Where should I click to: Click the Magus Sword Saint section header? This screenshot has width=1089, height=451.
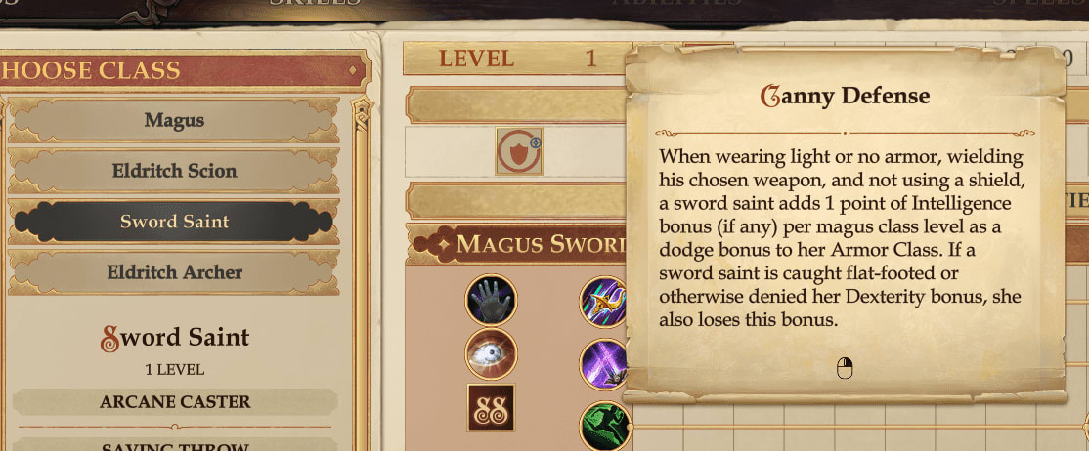click(519, 244)
